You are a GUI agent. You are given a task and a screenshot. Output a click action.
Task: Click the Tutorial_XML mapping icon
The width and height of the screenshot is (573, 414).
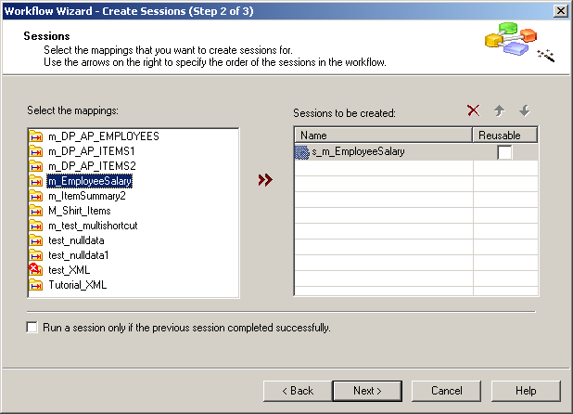(x=36, y=285)
